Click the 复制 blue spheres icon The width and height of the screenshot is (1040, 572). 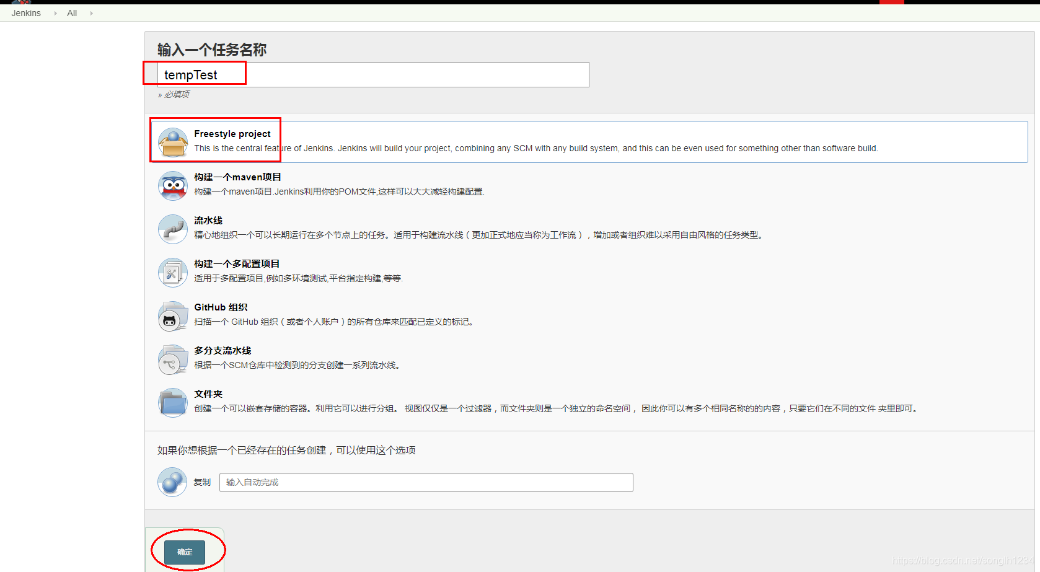[x=172, y=482]
